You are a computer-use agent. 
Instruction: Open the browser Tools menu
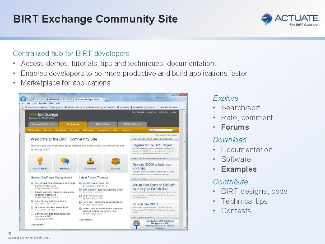(x=51, y=103)
